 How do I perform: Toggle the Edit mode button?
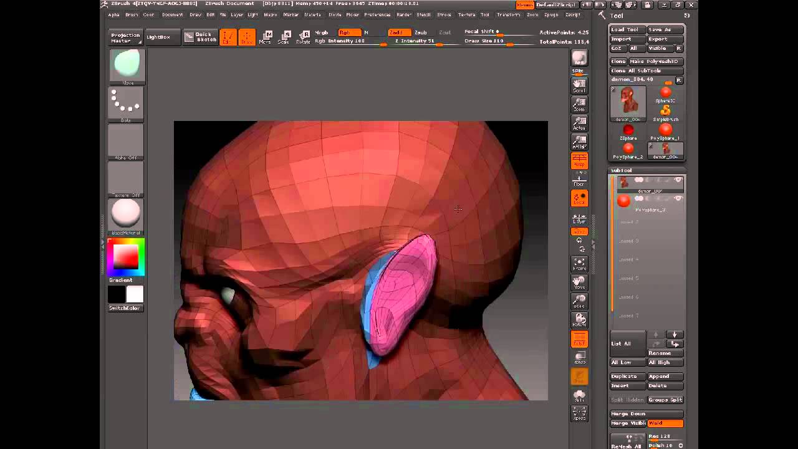click(228, 37)
